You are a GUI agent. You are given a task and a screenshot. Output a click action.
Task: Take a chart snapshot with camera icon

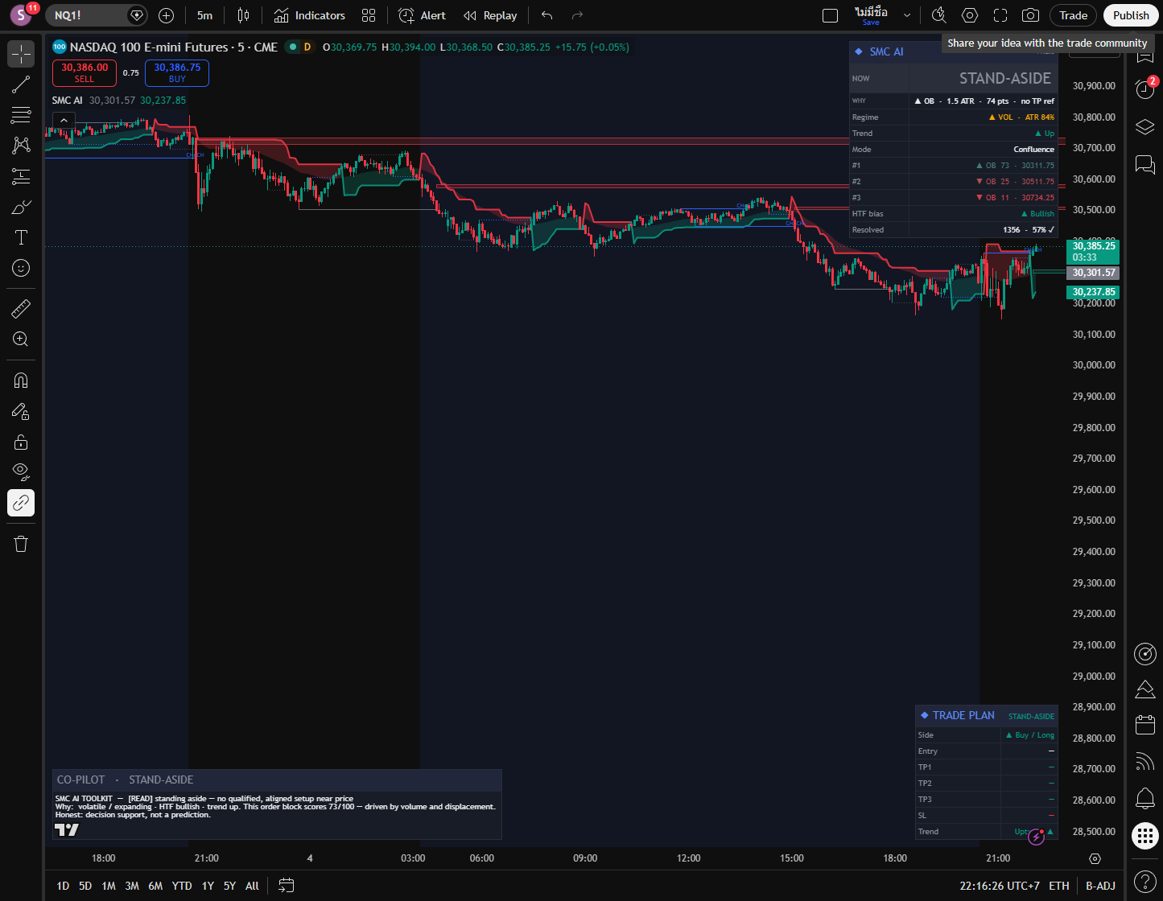1029,15
